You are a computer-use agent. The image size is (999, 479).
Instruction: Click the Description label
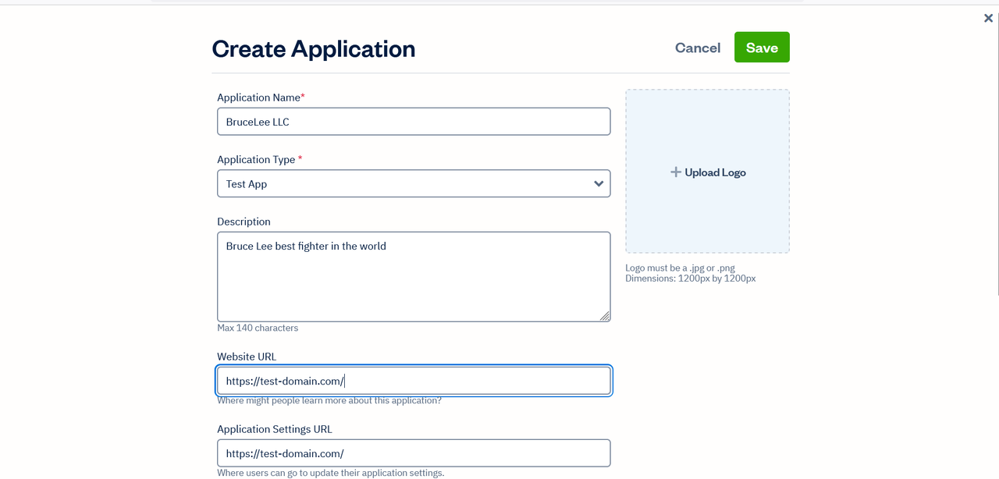click(x=244, y=222)
